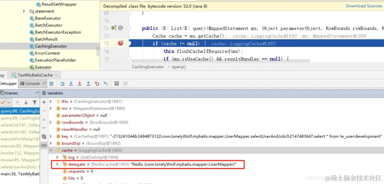Select the selectList:147 stack frame
Image resolution: width=384 pixels, height=184 pixels.
point(20,125)
